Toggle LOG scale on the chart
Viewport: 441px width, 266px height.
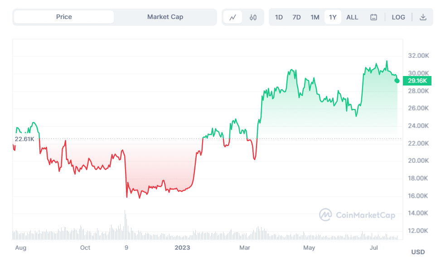(x=398, y=17)
